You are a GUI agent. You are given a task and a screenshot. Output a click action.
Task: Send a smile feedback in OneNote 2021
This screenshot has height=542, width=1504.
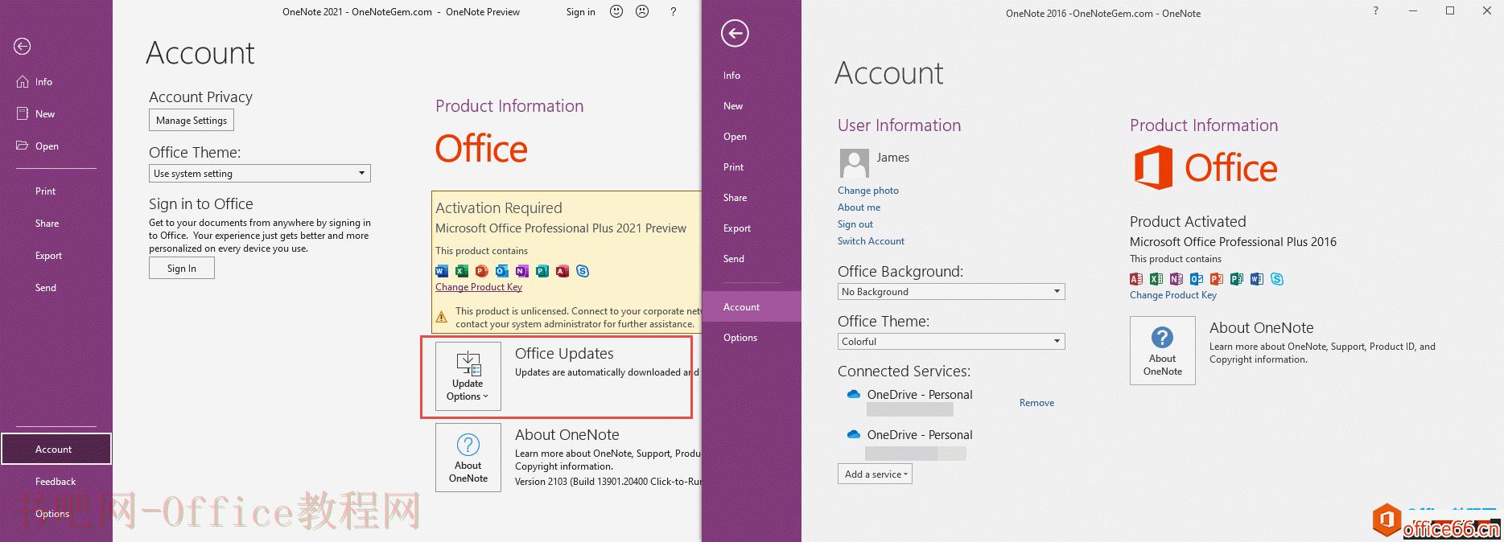[x=616, y=11]
